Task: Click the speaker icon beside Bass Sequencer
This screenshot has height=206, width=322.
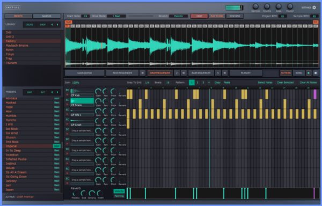Action: coord(225,73)
